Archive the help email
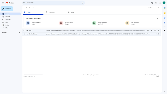This screenshot has height=94, width=167. click(x=148, y=31)
